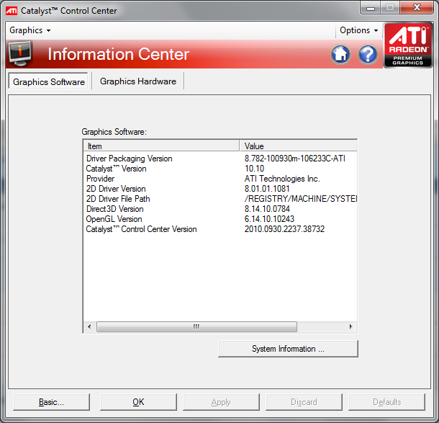439x423 pixels.
Task: Select the Catalyst Version row label
Action: click(x=116, y=169)
